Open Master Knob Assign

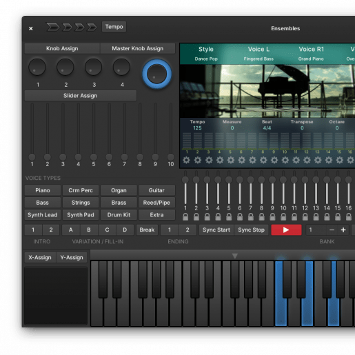[x=138, y=48]
